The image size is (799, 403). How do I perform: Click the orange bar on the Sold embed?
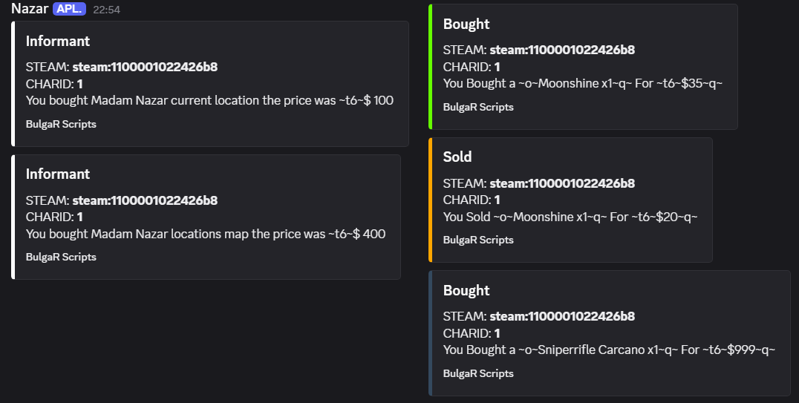point(431,200)
